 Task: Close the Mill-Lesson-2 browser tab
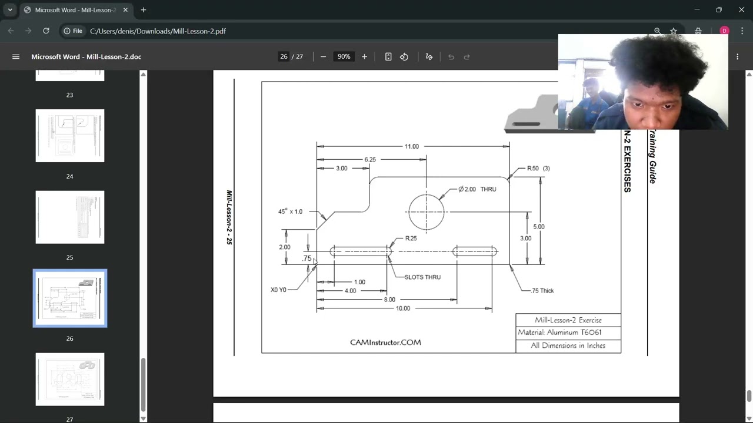(x=125, y=10)
